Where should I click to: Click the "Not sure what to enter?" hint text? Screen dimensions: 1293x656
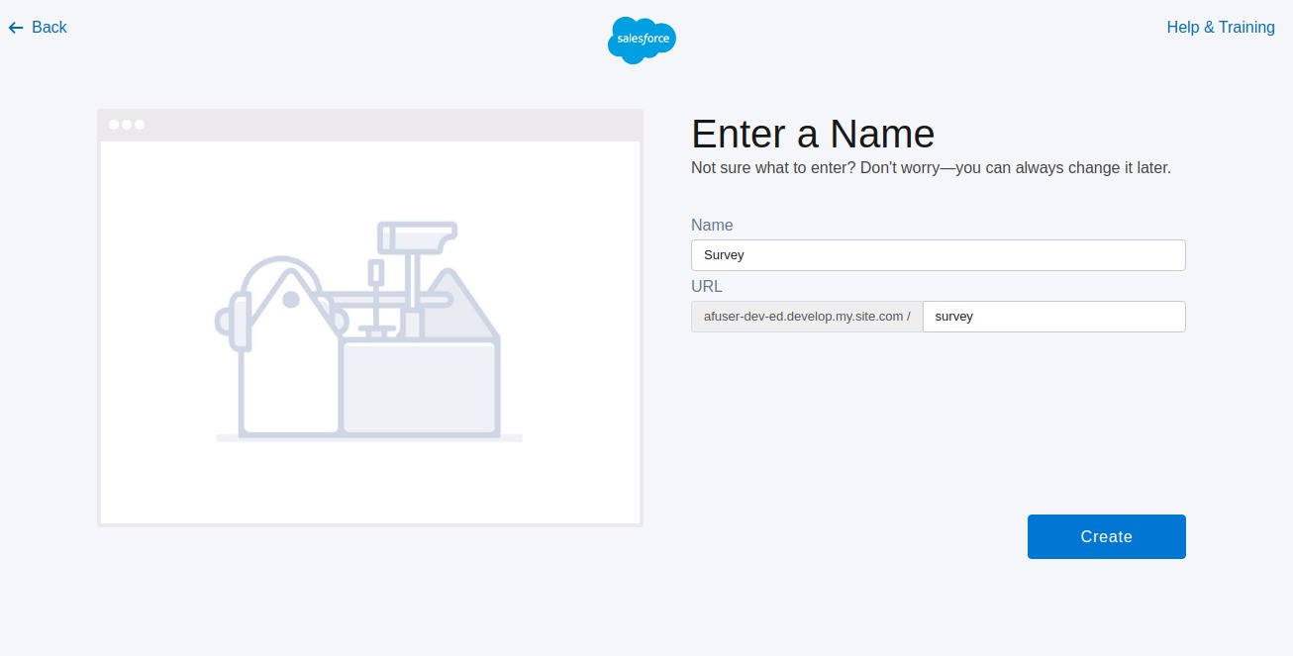click(x=931, y=168)
